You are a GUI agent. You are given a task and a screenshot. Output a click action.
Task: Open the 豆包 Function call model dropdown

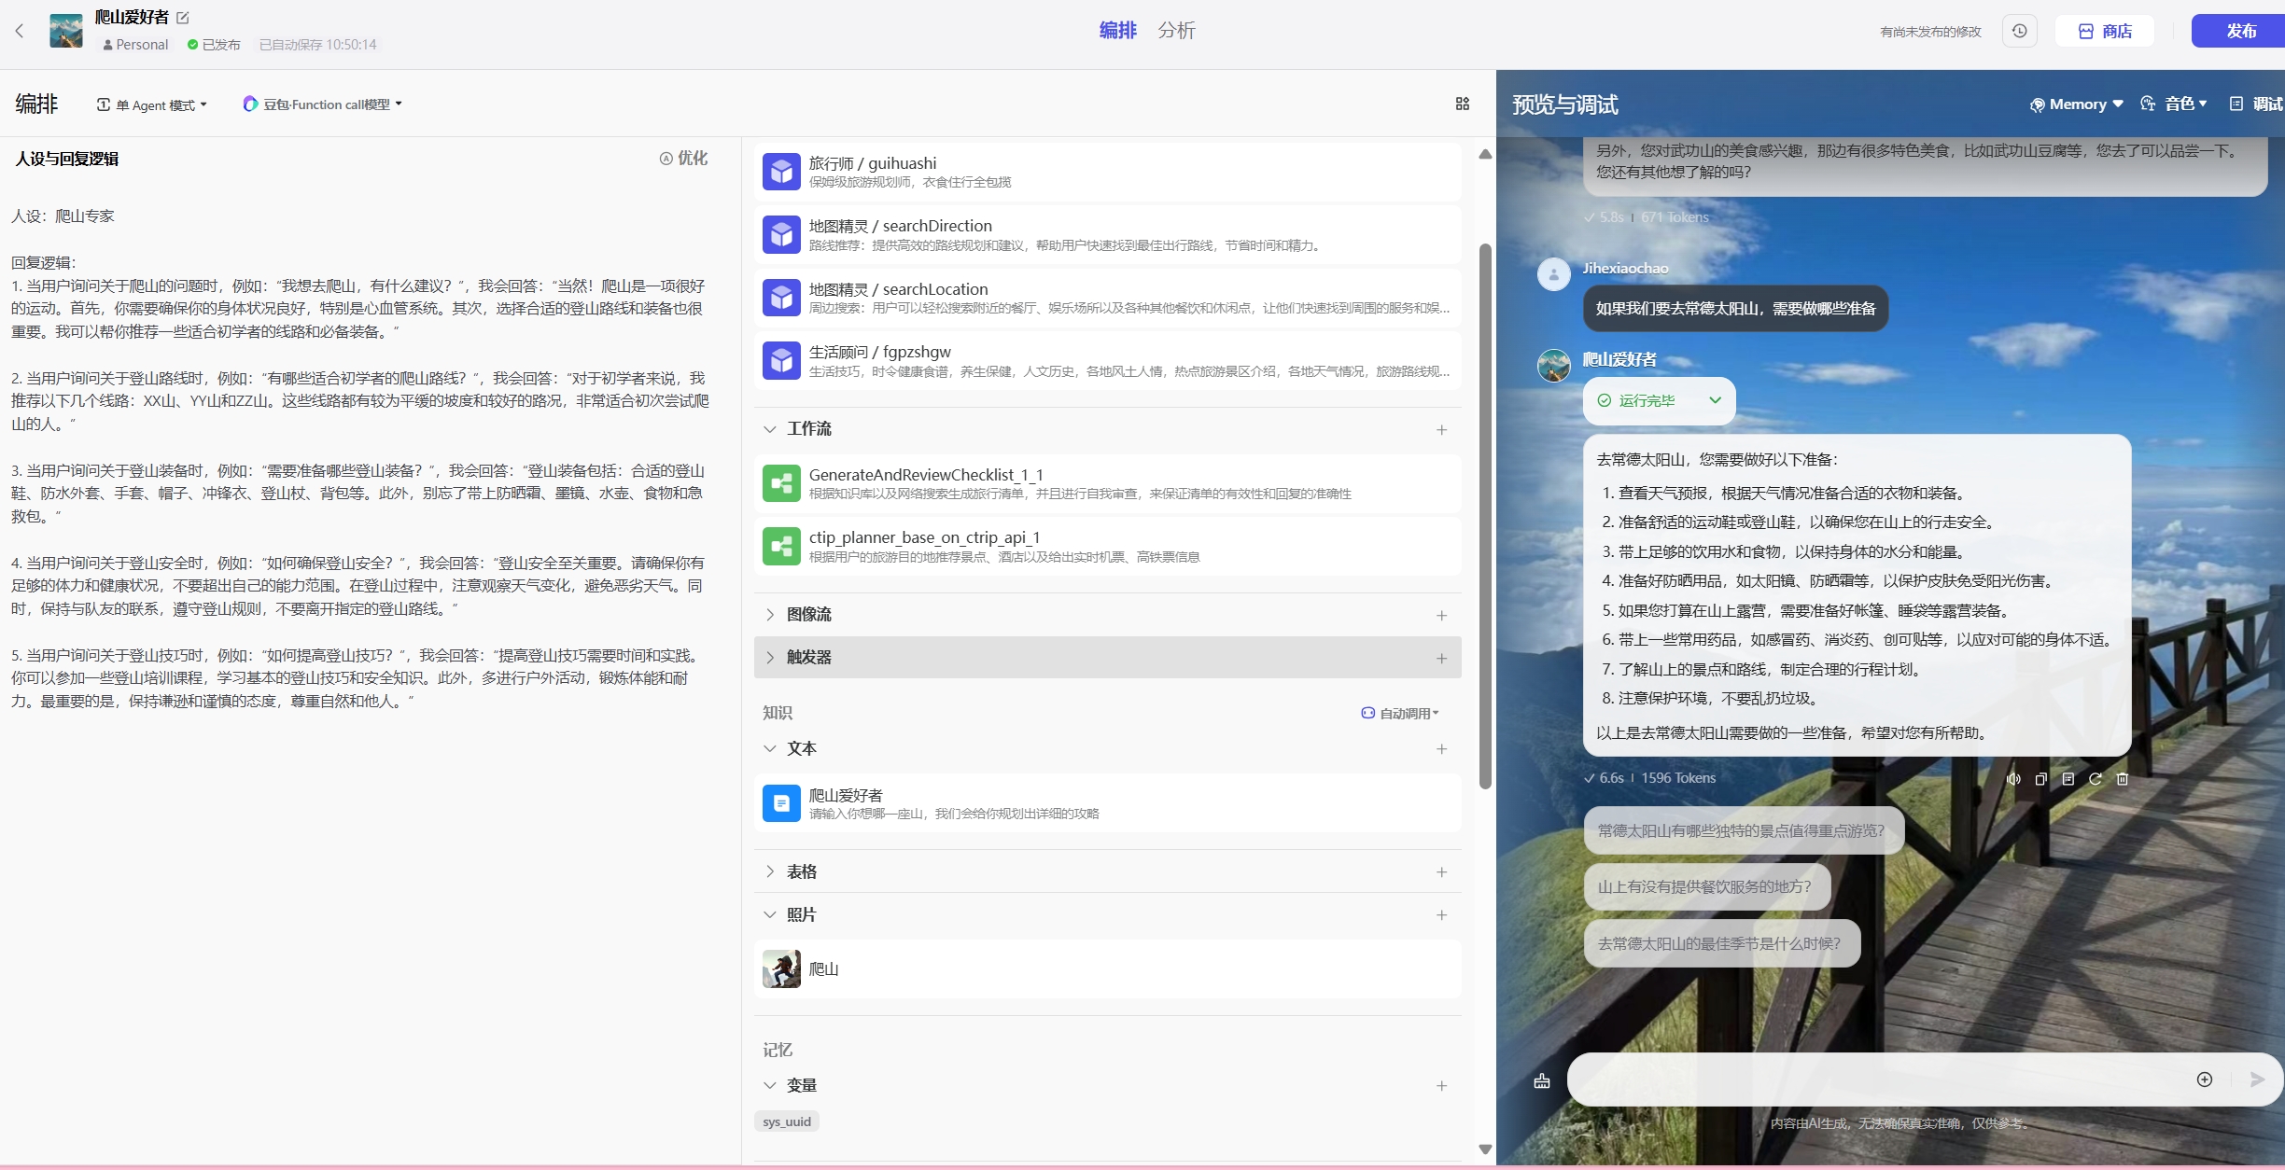point(322,104)
